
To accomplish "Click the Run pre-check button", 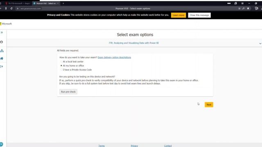I will point(68,92).
